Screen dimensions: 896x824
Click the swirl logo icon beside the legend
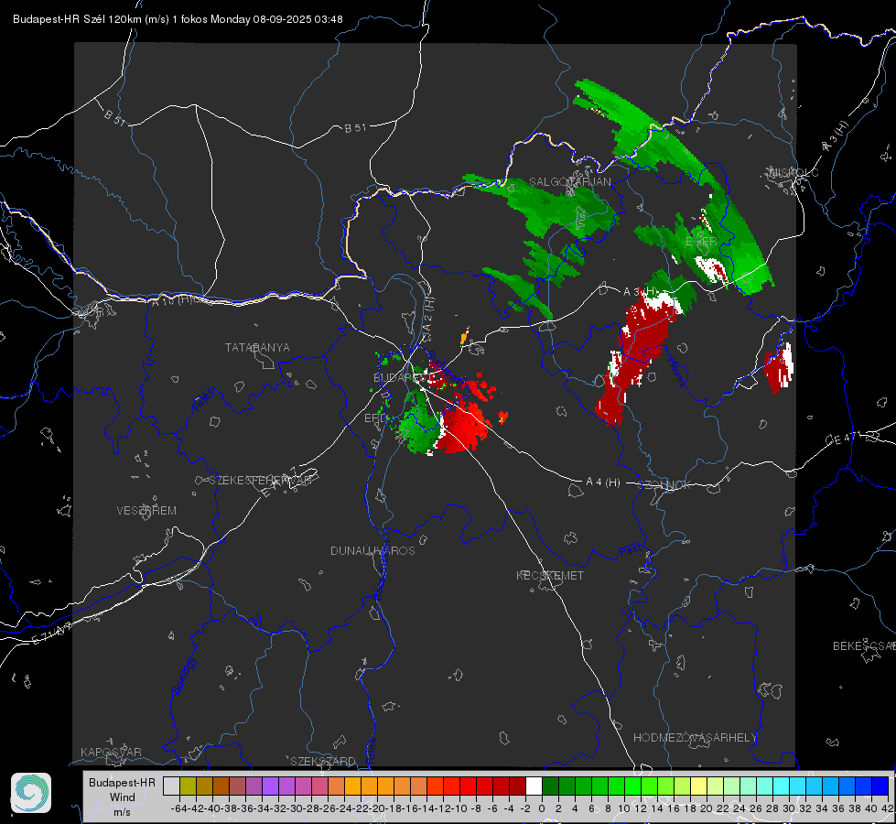pyautogui.click(x=31, y=793)
